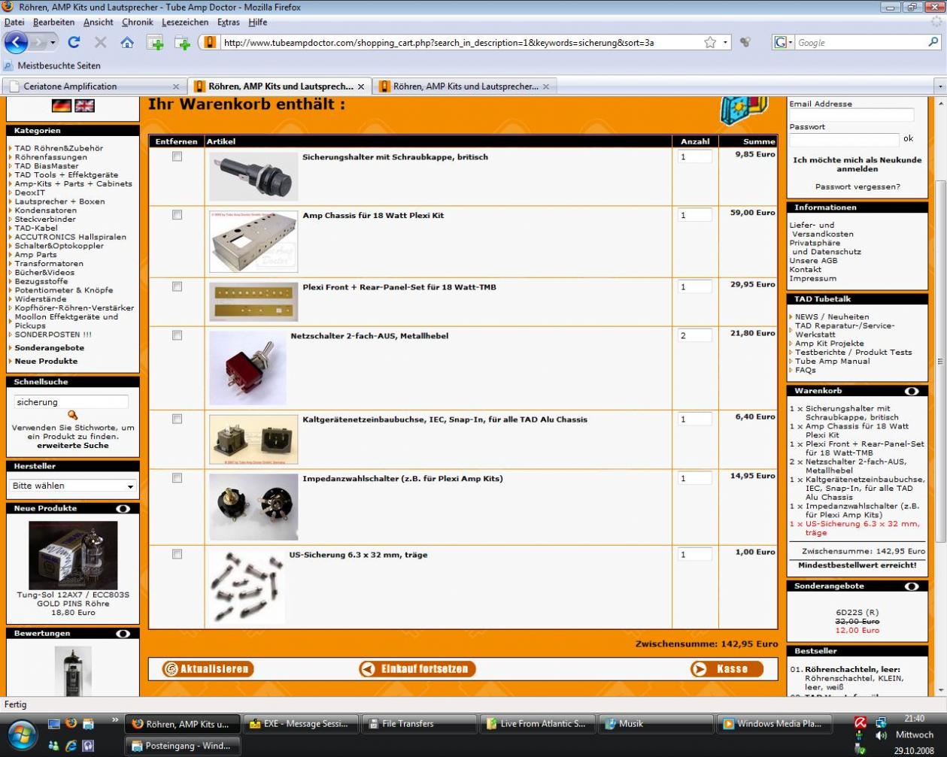Tick remove checkbox for Kaltgerätenetzeinbaubuchse
Image resolution: width=947 pixels, height=757 pixels.
[177, 419]
